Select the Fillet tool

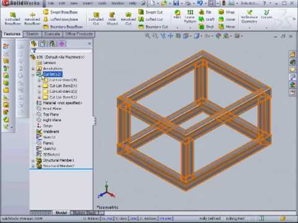(x=178, y=14)
